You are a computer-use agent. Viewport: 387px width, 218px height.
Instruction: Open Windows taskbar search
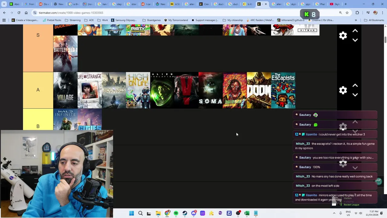pyautogui.click(x=140, y=213)
